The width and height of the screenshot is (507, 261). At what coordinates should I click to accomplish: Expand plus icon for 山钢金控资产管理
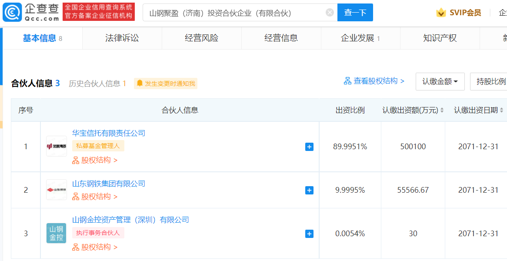309,234
